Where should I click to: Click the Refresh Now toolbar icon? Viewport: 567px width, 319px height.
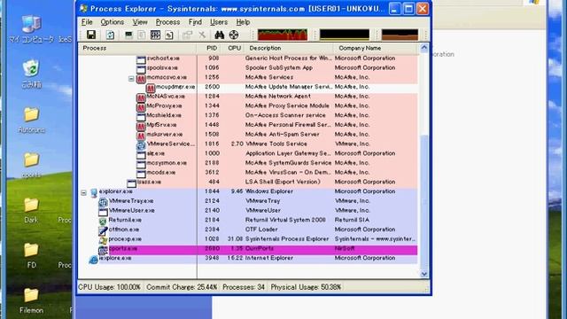coord(110,35)
